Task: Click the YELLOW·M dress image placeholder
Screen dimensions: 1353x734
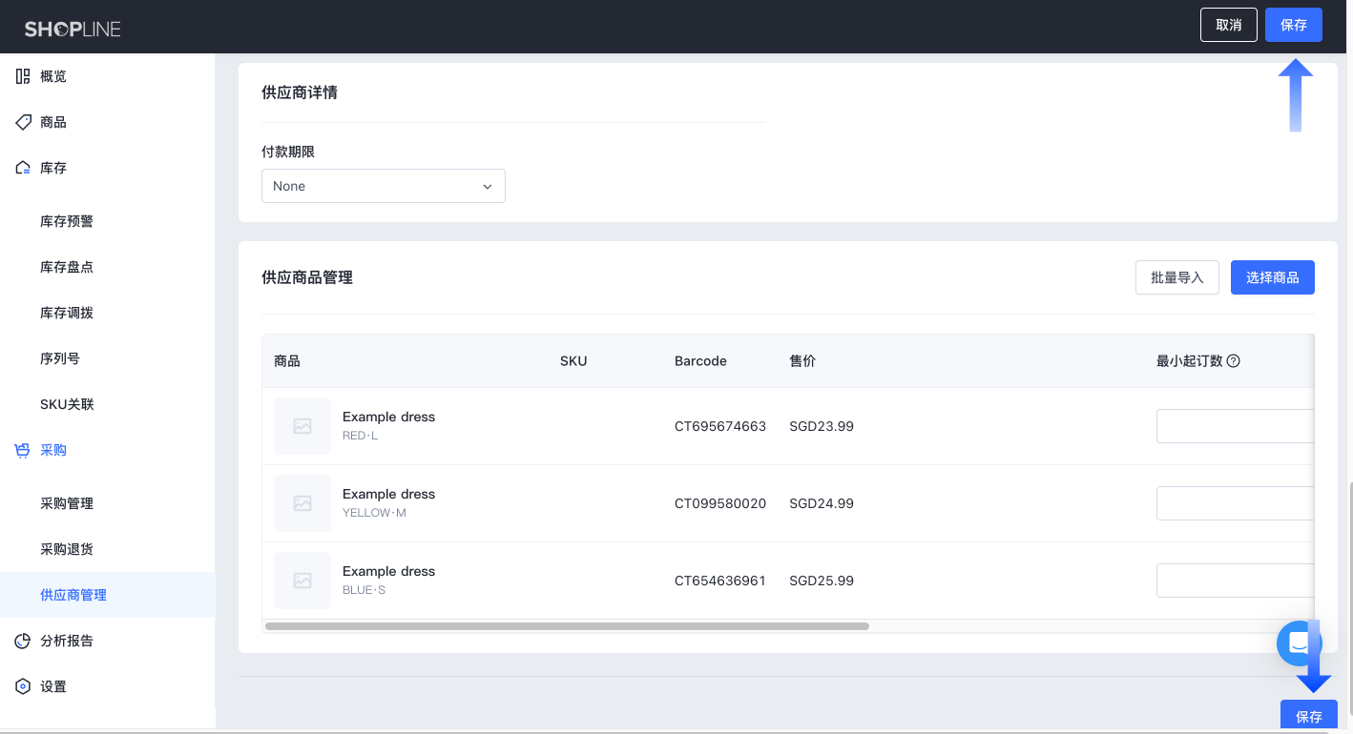Action: pos(302,503)
